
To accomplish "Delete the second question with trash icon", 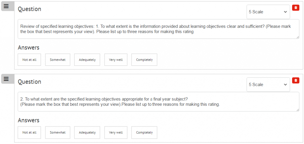I will [x=295, y=80].
